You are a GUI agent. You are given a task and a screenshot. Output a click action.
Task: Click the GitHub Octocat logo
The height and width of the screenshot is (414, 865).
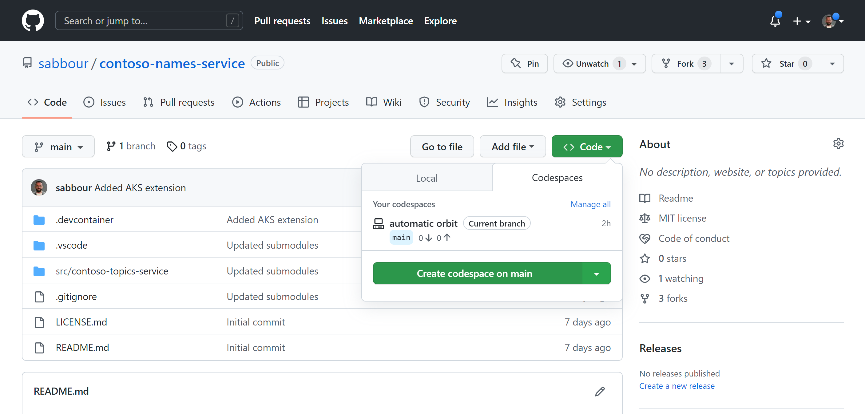point(33,21)
